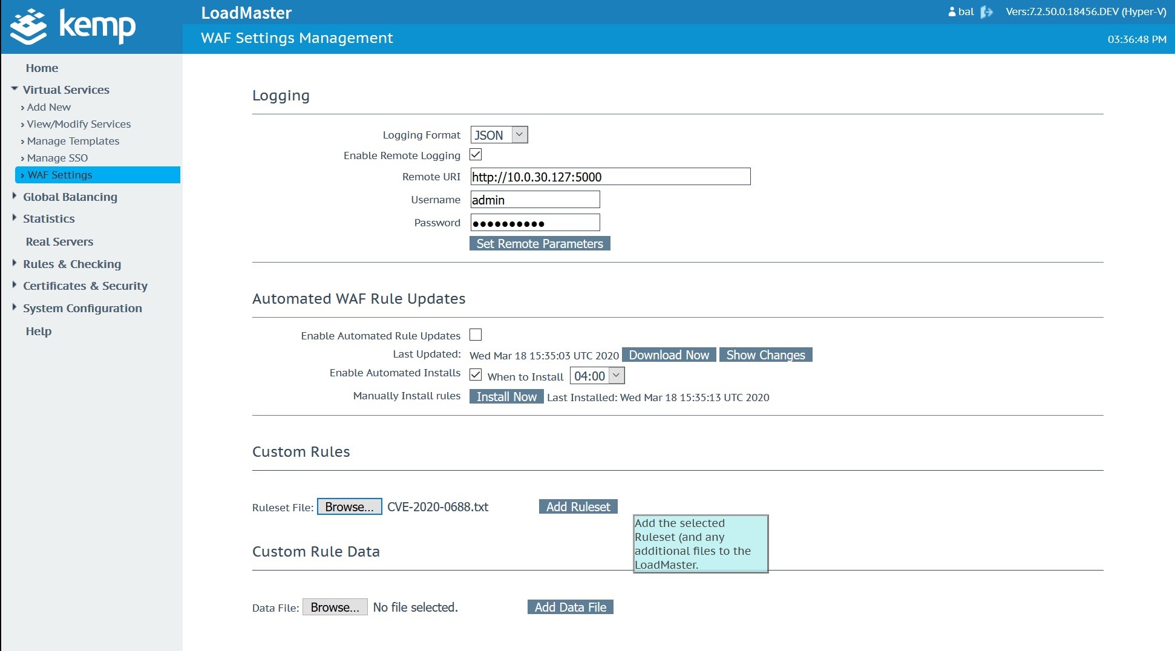Enable Automated Rule Updates checkbox
Image resolution: width=1175 pixels, height=651 pixels.
[x=476, y=335]
